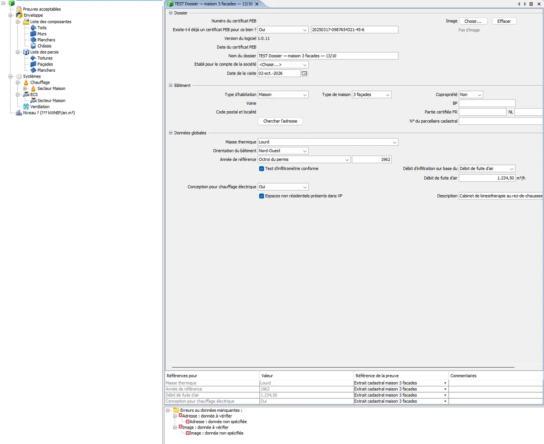Open the Châssis window-frame icon
544x444 pixels.
pos(34,46)
